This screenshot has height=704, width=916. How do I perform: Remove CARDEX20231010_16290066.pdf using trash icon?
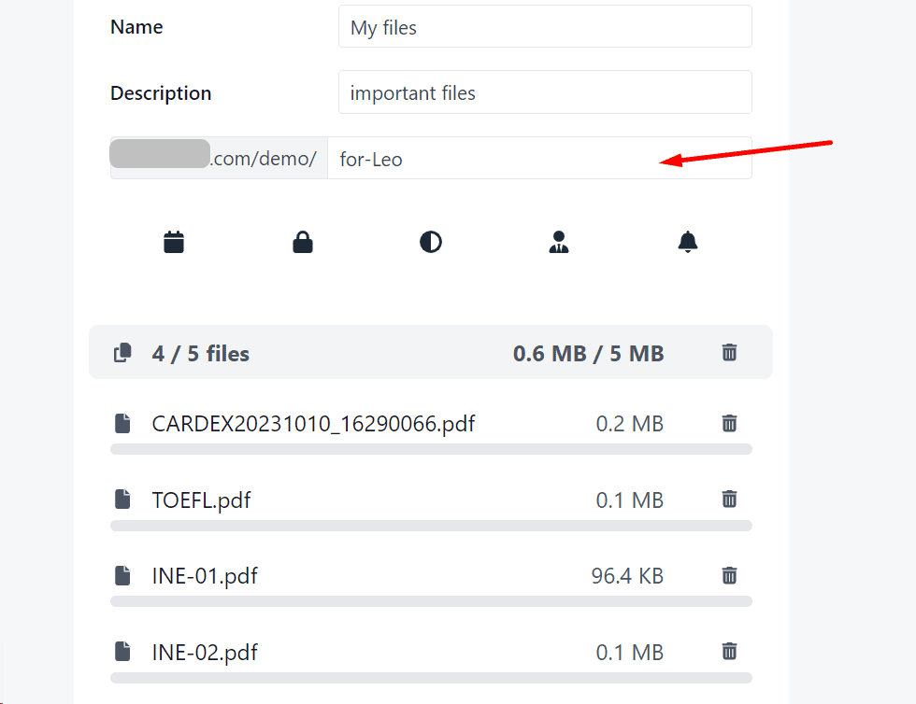pos(730,424)
